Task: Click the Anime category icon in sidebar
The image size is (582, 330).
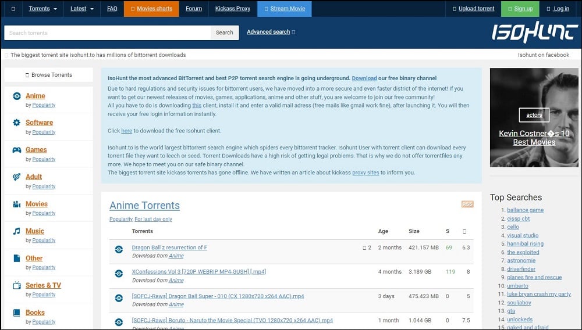Action: [x=17, y=96]
